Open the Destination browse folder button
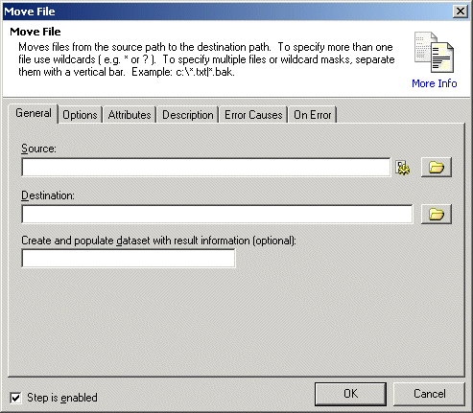473x413 pixels. [x=437, y=214]
